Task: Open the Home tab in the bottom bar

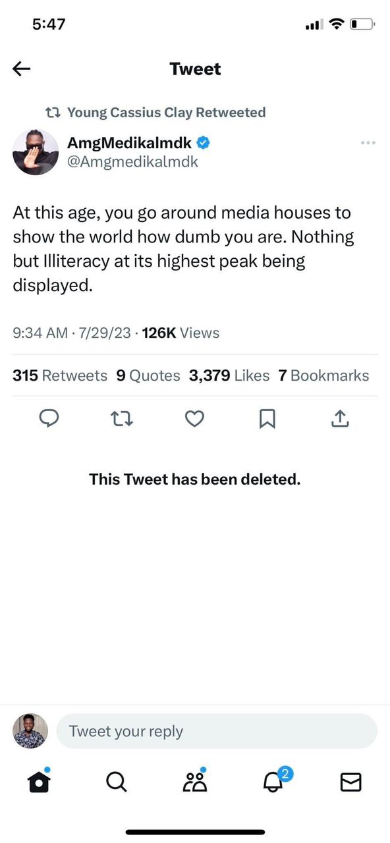Action: point(39,781)
